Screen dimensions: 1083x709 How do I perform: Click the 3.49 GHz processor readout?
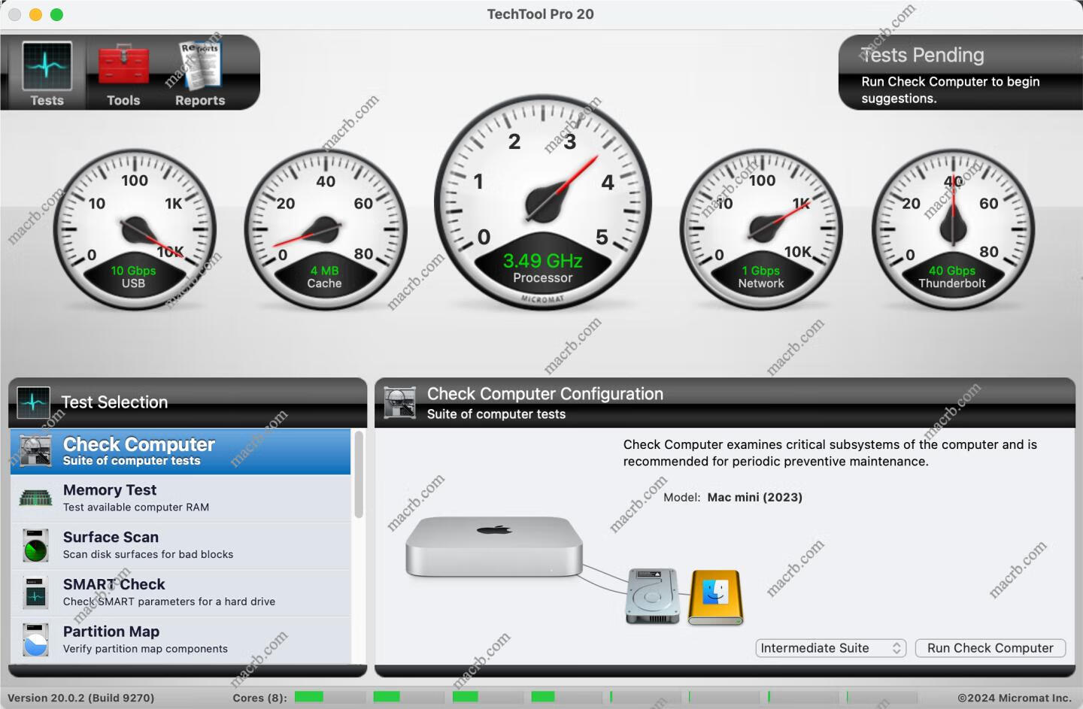[x=543, y=261]
